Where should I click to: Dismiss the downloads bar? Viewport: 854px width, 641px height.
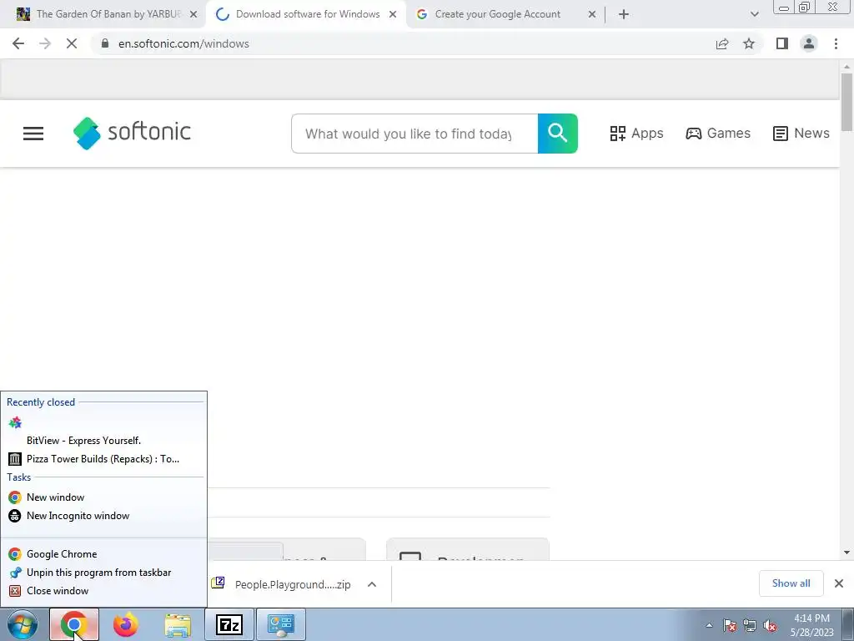tap(839, 583)
